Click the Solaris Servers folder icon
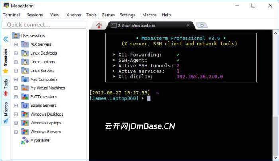Viewport: 279px width, 161px height. point(25,105)
